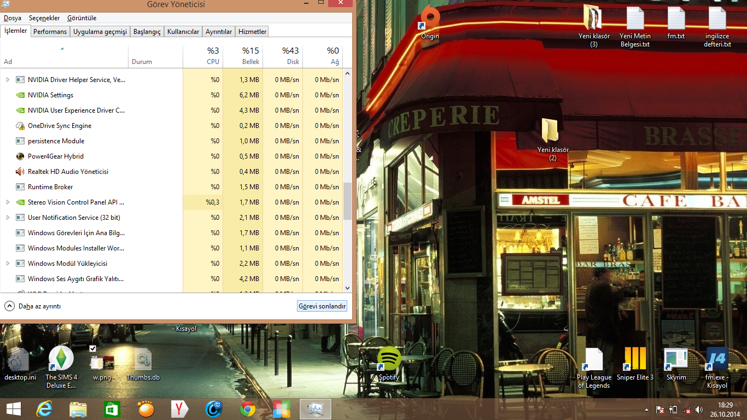
Task: Open Internet Explorer from the taskbar
Action: (x=44, y=409)
